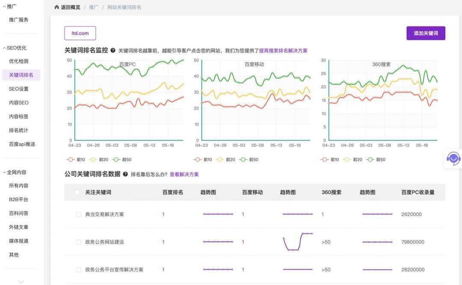The width and height of the screenshot is (462, 285).
Task: Open 媒体报道 in the sidebar
Action: (18, 241)
